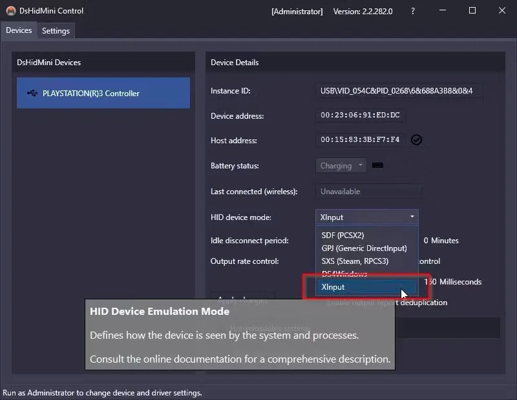Open help via the question mark icon
The image size is (517, 400).
click(413, 11)
